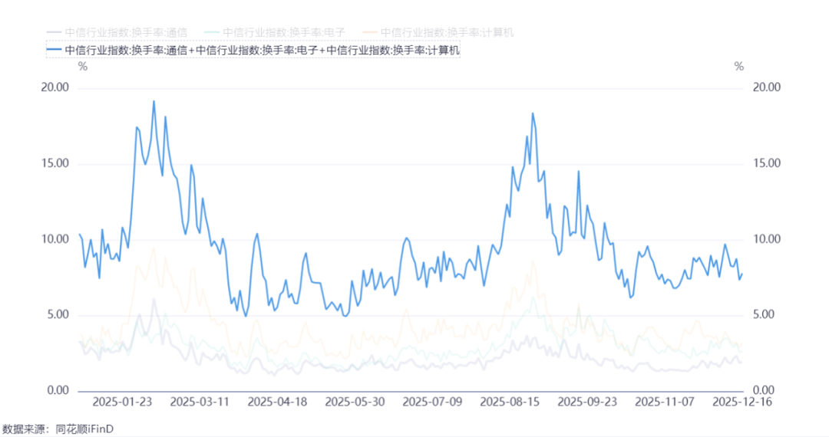Viewport: 829px width, 437px height.
Task: Toggle legend series 换手率:电子
Action: [275, 33]
